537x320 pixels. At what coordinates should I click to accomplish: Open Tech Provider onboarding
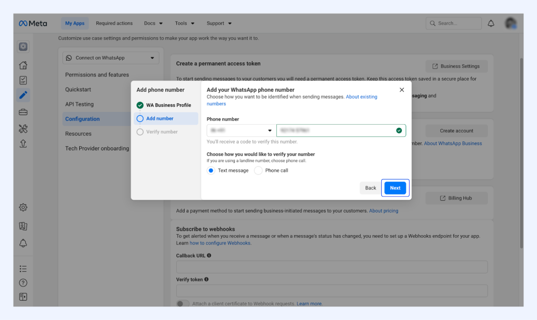coord(97,148)
